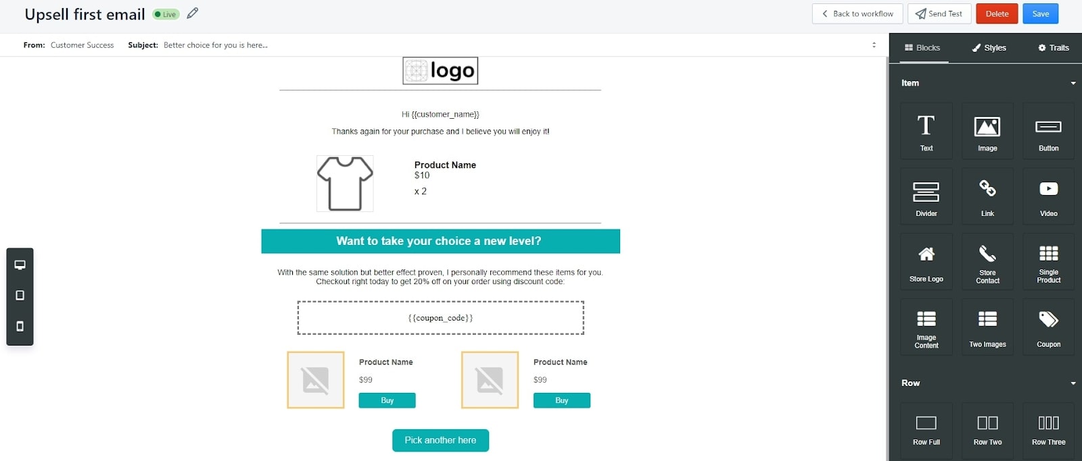This screenshot has width=1082, height=461.
Task: Choose the Store Contact block
Action: click(x=987, y=261)
